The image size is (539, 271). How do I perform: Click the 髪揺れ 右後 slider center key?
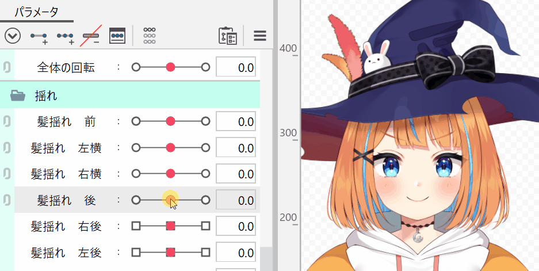coord(170,226)
